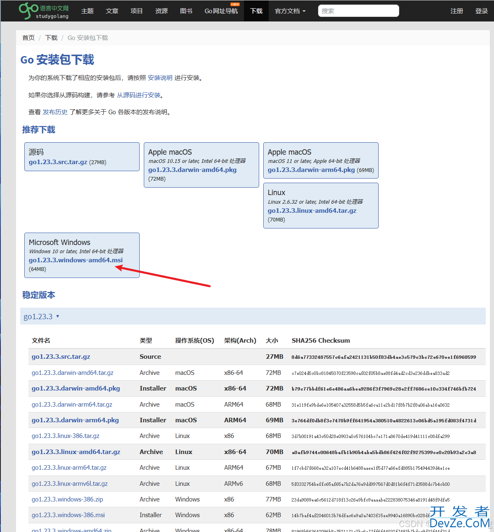Open the 主题 nav menu item
Screen dimensions: 494x532
[x=87, y=11]
